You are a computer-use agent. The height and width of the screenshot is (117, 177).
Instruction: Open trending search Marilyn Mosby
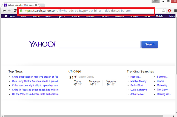point(138,81)
